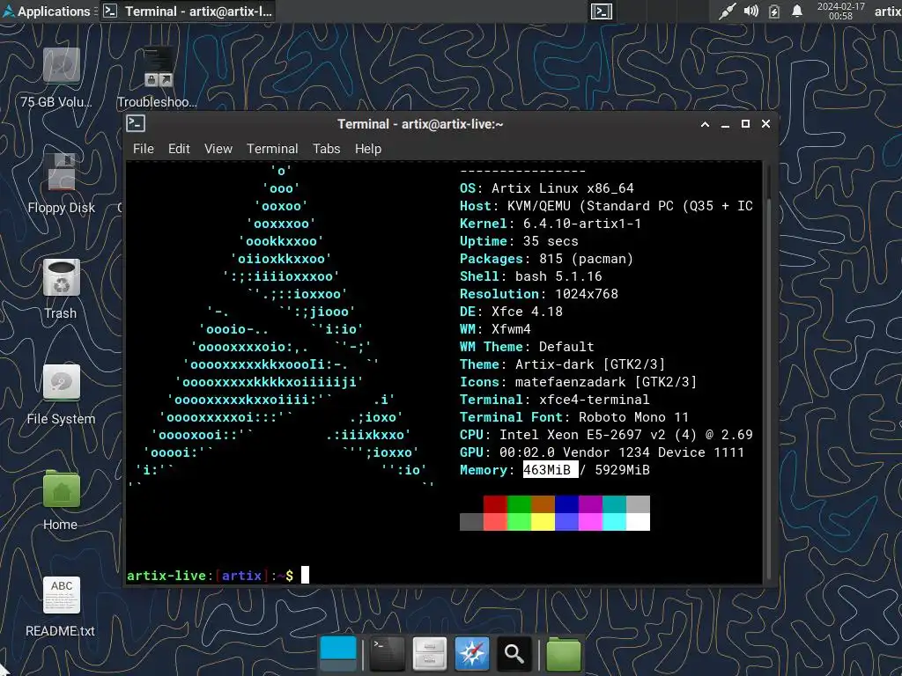Viewport: 902px width, 676px height.
Task: Click the terminal window's title bar menu icon
Action: 136,123
